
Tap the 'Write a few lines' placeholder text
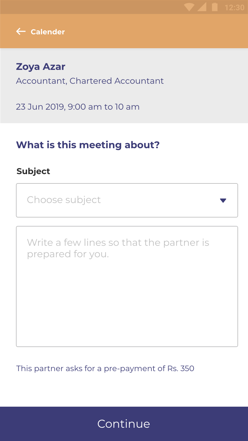coord(118,248)
